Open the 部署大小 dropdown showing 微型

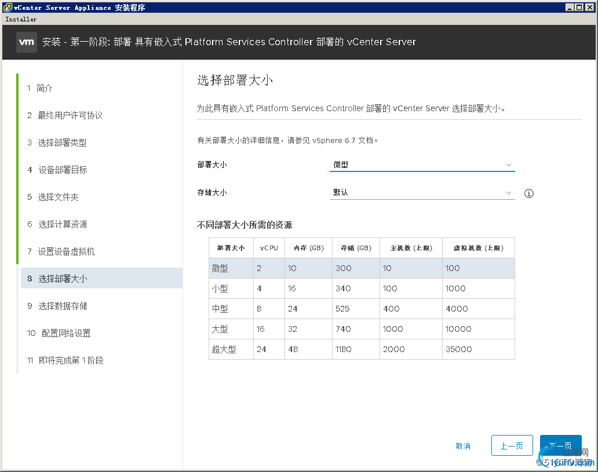click(x=422, y=164)
